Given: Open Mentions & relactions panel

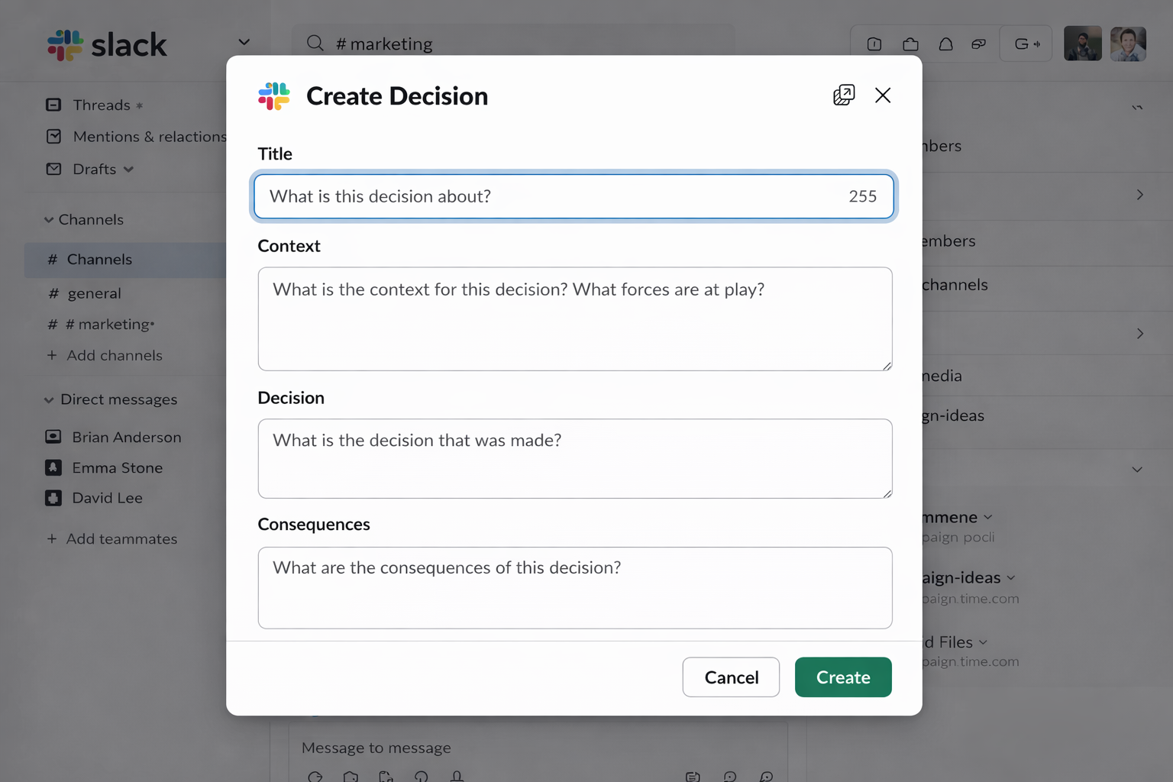Looking at the screenshot, I should pos(137,136).
